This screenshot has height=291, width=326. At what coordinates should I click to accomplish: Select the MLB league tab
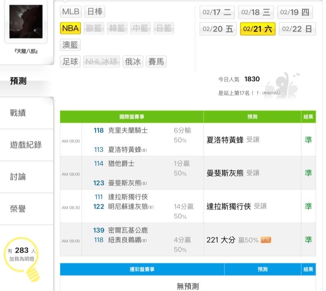coord(71,11)
